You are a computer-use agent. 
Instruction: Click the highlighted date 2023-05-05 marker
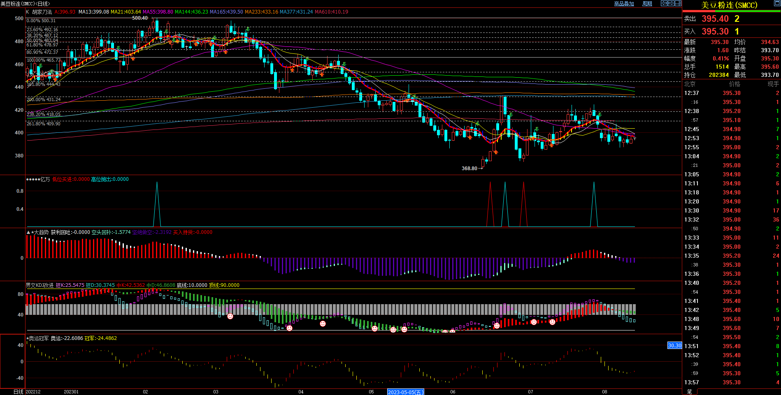[405, 392]
